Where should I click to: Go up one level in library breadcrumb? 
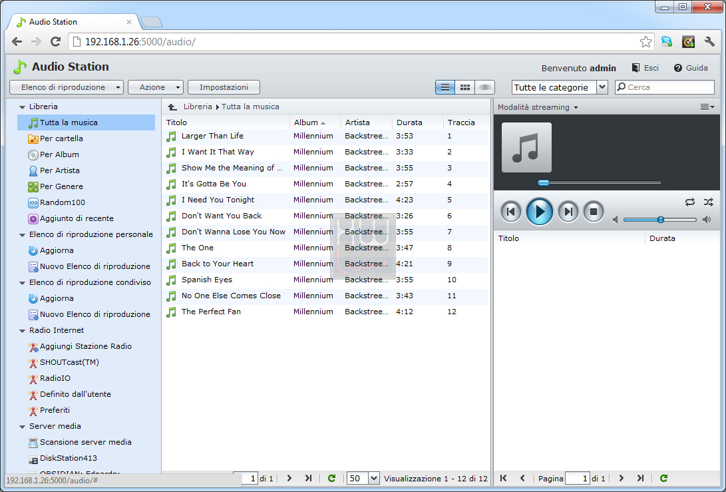[172, 107]
